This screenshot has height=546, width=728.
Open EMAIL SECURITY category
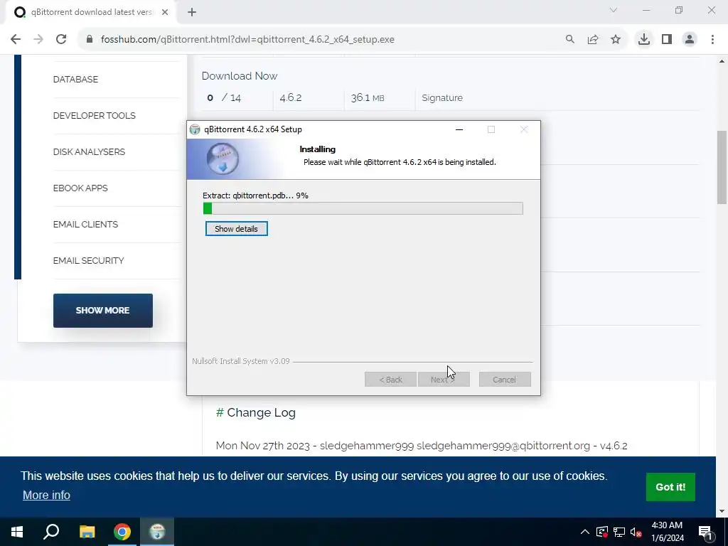(88, 260)
